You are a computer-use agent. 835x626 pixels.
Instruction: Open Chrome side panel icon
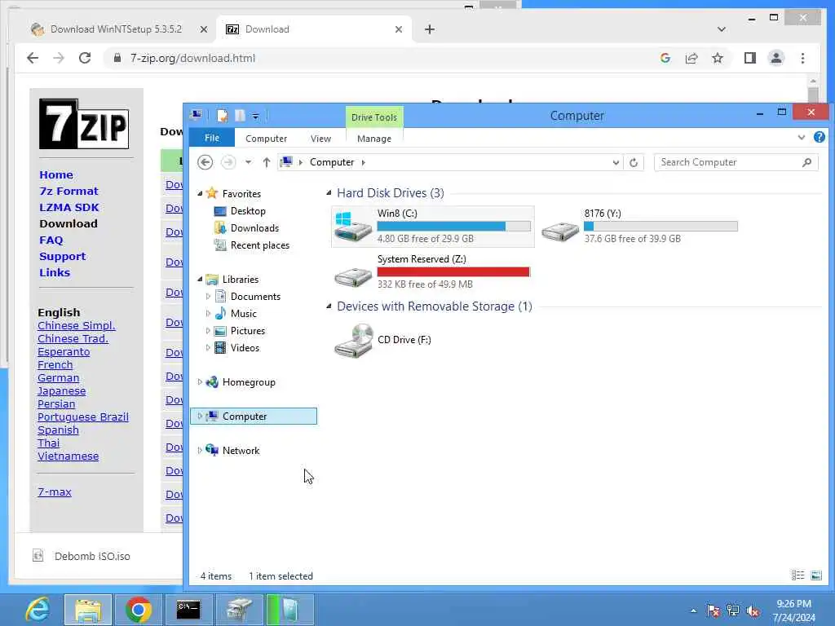click(x=750, y=58)
